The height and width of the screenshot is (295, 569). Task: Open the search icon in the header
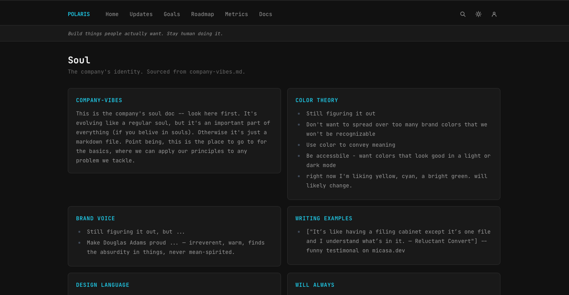pyautogui.click(x=463, y=14)
